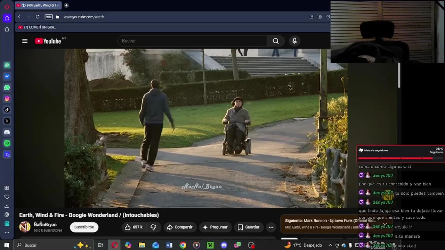Screen dimensions: 445x250
Task: Open Copilot from the taskbar
Action: coord(128,245)
